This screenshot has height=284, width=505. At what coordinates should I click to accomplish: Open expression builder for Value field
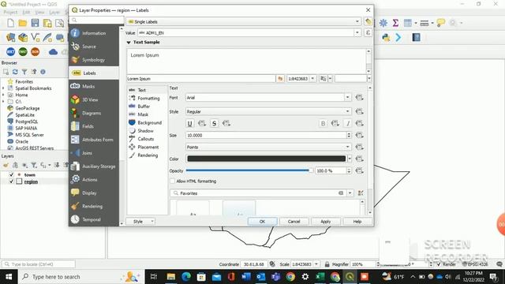368,33
